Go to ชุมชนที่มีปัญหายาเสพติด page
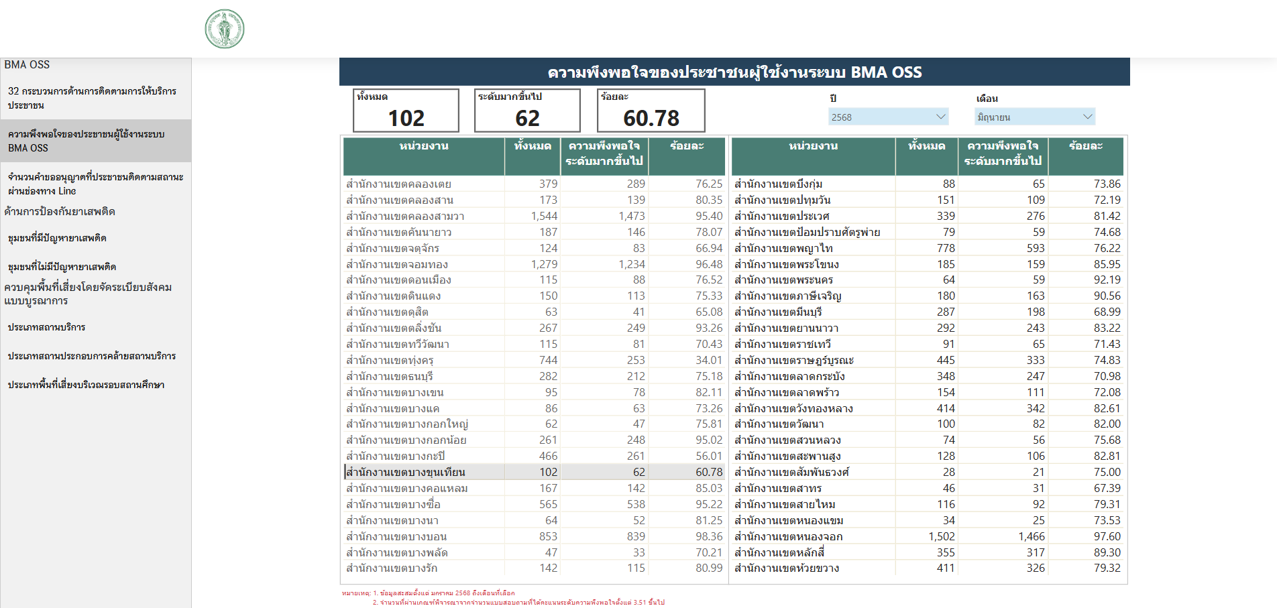 57,238
